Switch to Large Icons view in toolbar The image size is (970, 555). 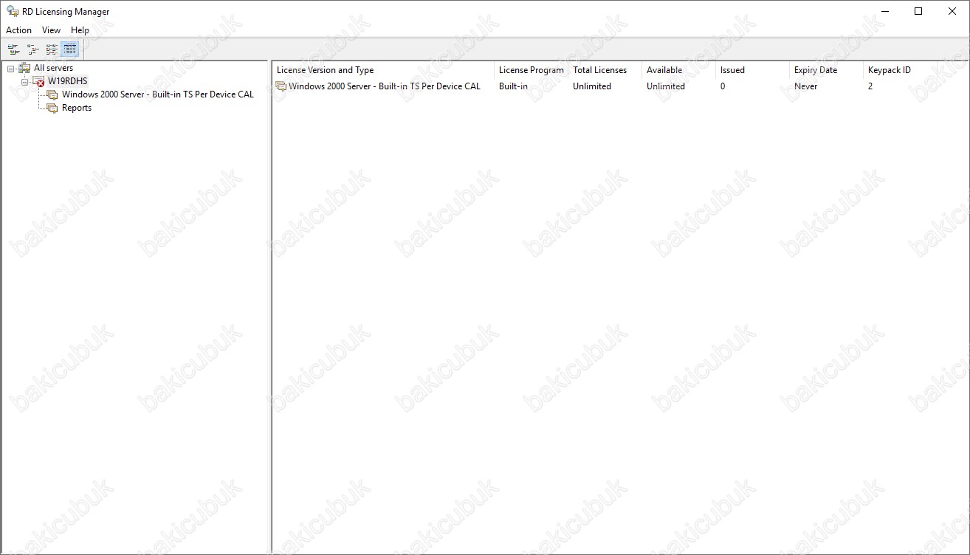(x=13, y=49)
